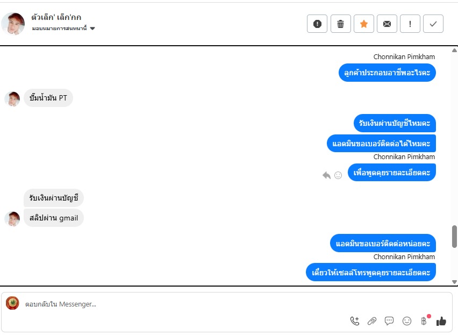Image resolution: width=458 pixels, height=335 pixels.
Task: Expand the assign conversation dropdown arrow
Action: click(92, 28)
